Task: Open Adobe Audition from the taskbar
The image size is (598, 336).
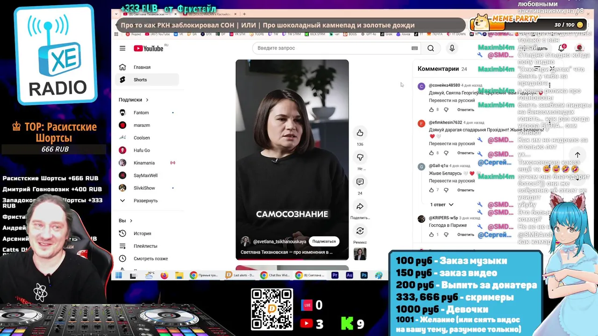Action: tap(349, 275)
